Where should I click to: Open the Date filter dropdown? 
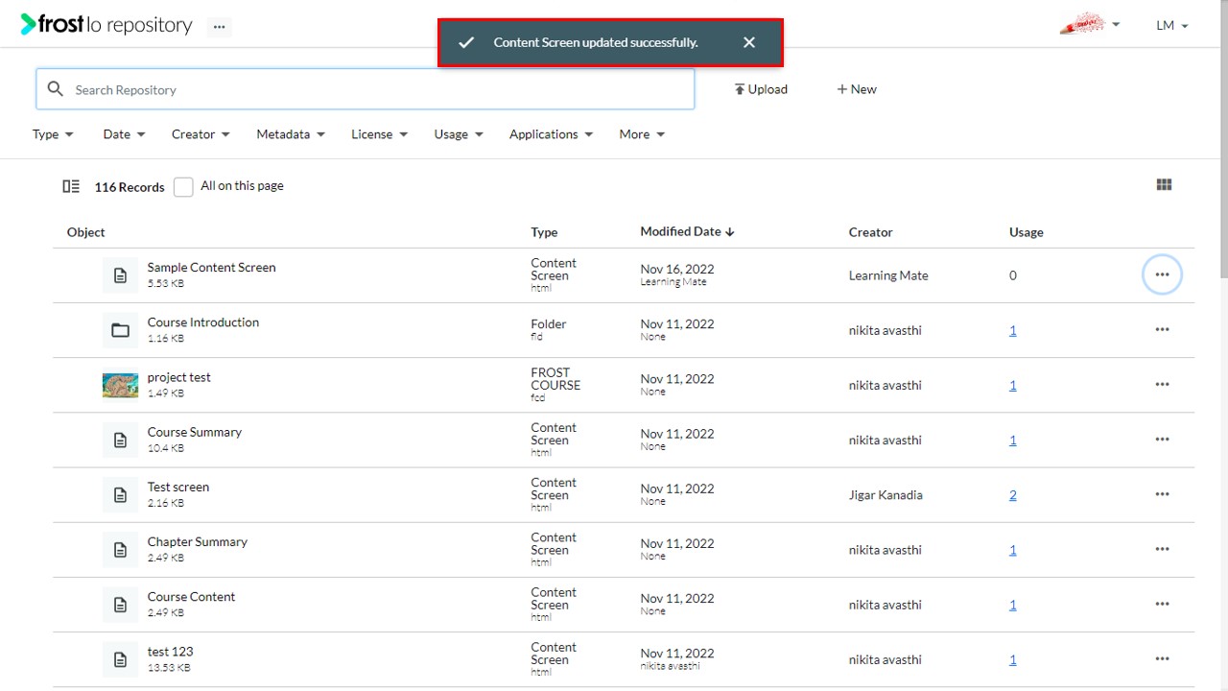pyautogui.click(x=124, y=134)
